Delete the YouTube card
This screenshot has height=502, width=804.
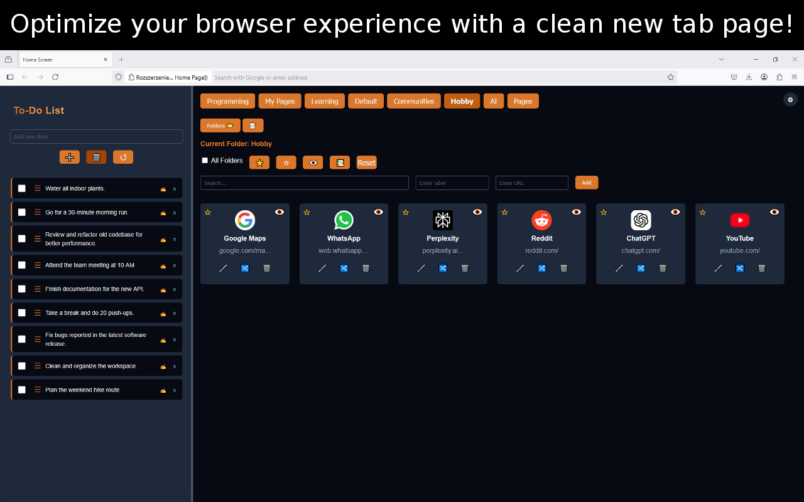pos(761,268)
